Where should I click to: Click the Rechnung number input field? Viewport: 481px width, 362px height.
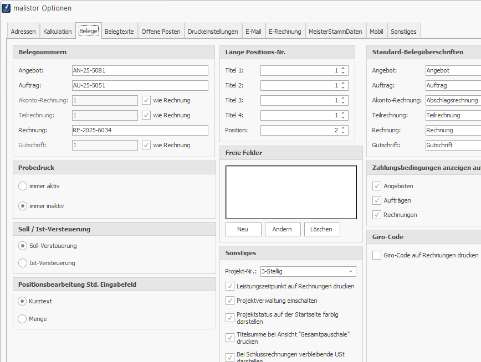140,130
